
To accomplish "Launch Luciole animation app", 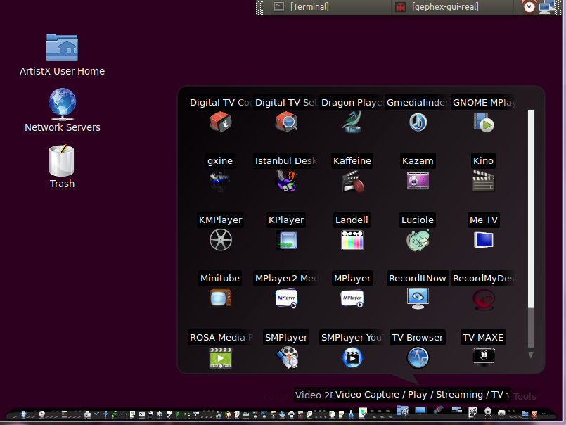I will coord(418,240).
